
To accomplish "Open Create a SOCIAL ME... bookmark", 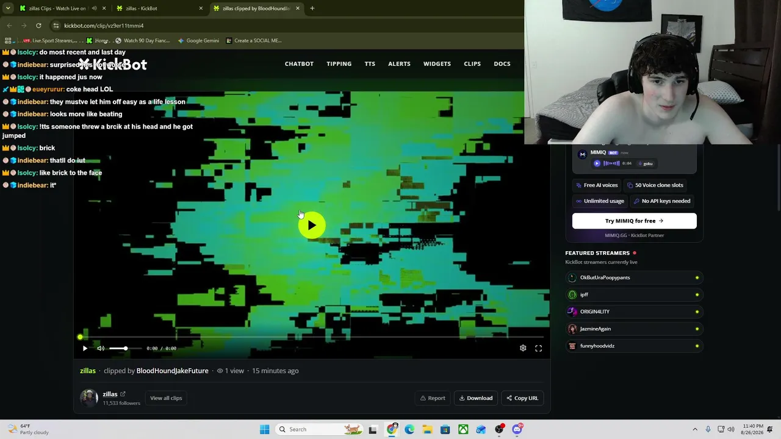I will click(253, 41).
